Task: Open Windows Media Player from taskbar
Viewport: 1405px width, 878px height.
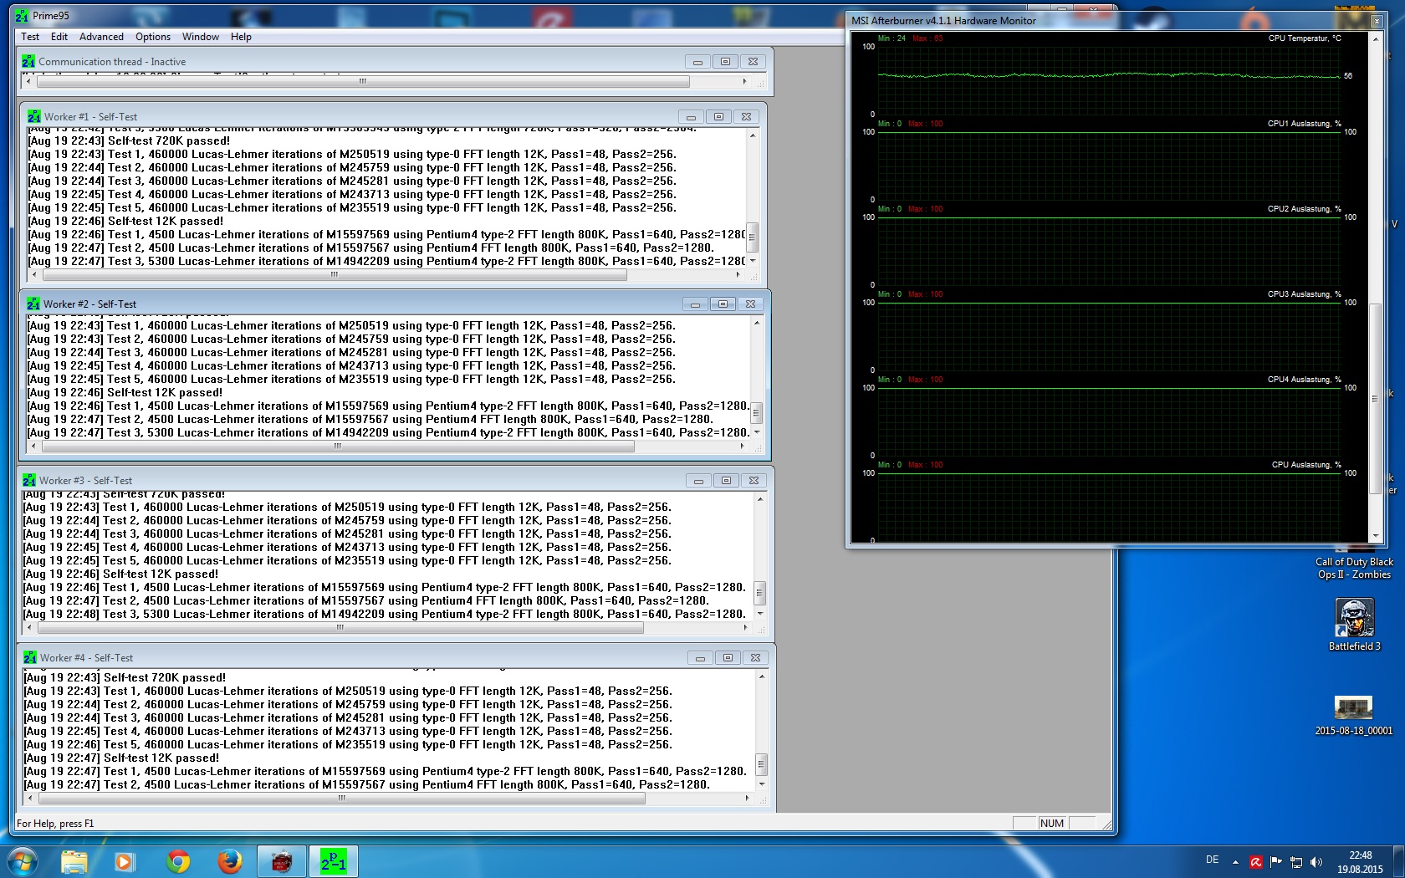Action: [x=125, y=861]
